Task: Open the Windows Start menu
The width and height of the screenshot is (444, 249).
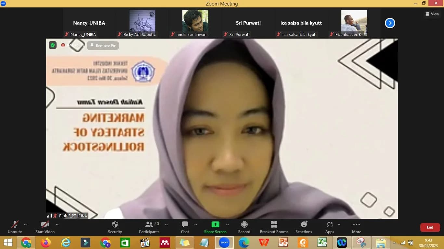Action: [x=8, y=243]
